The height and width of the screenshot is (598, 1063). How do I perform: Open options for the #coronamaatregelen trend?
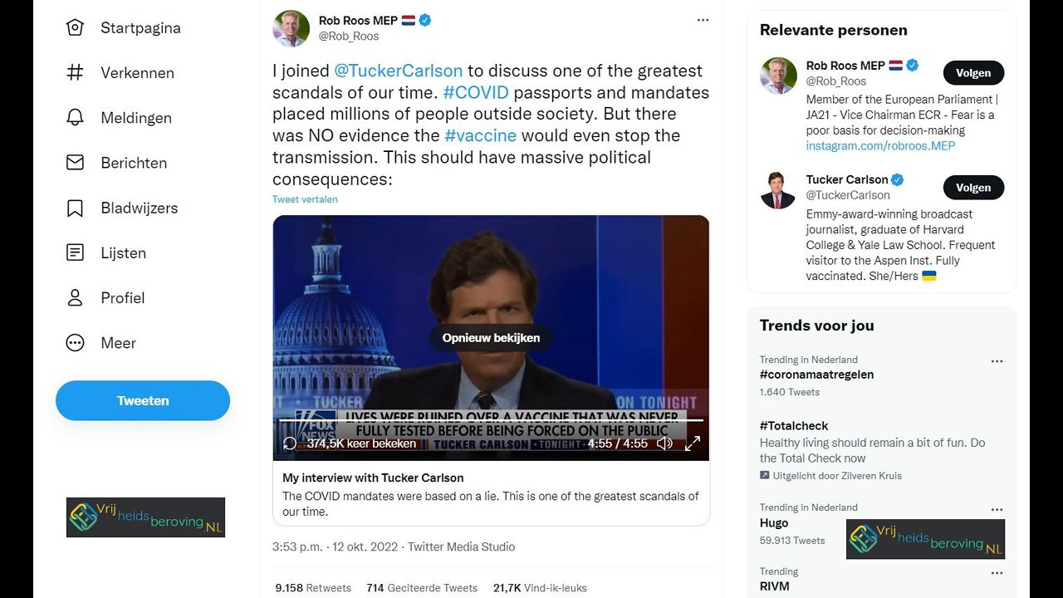pos(997,361)
